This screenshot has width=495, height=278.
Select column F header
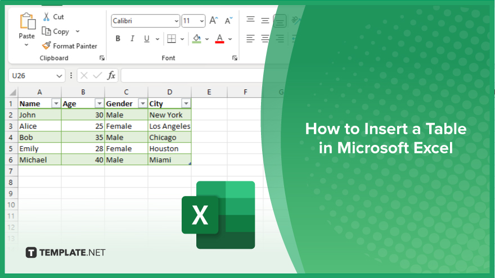click(245, 92)
